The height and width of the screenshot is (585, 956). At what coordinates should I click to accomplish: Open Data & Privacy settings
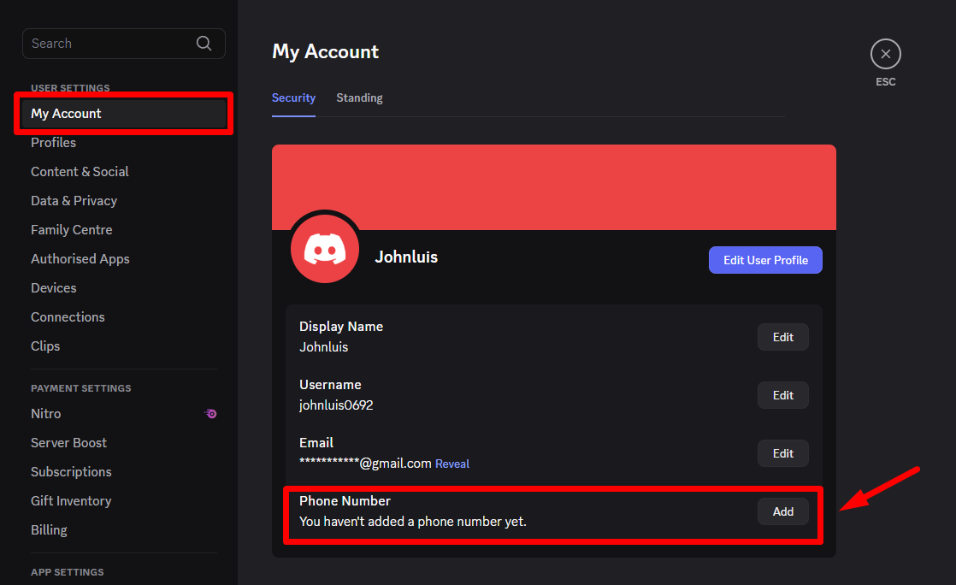[x=74, y=201]
